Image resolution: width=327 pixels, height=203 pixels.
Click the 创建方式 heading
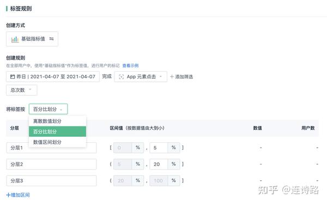[15, 26]
